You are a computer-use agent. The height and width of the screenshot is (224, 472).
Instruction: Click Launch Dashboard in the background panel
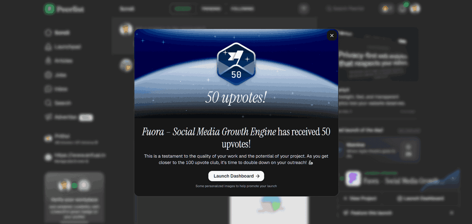421,199
